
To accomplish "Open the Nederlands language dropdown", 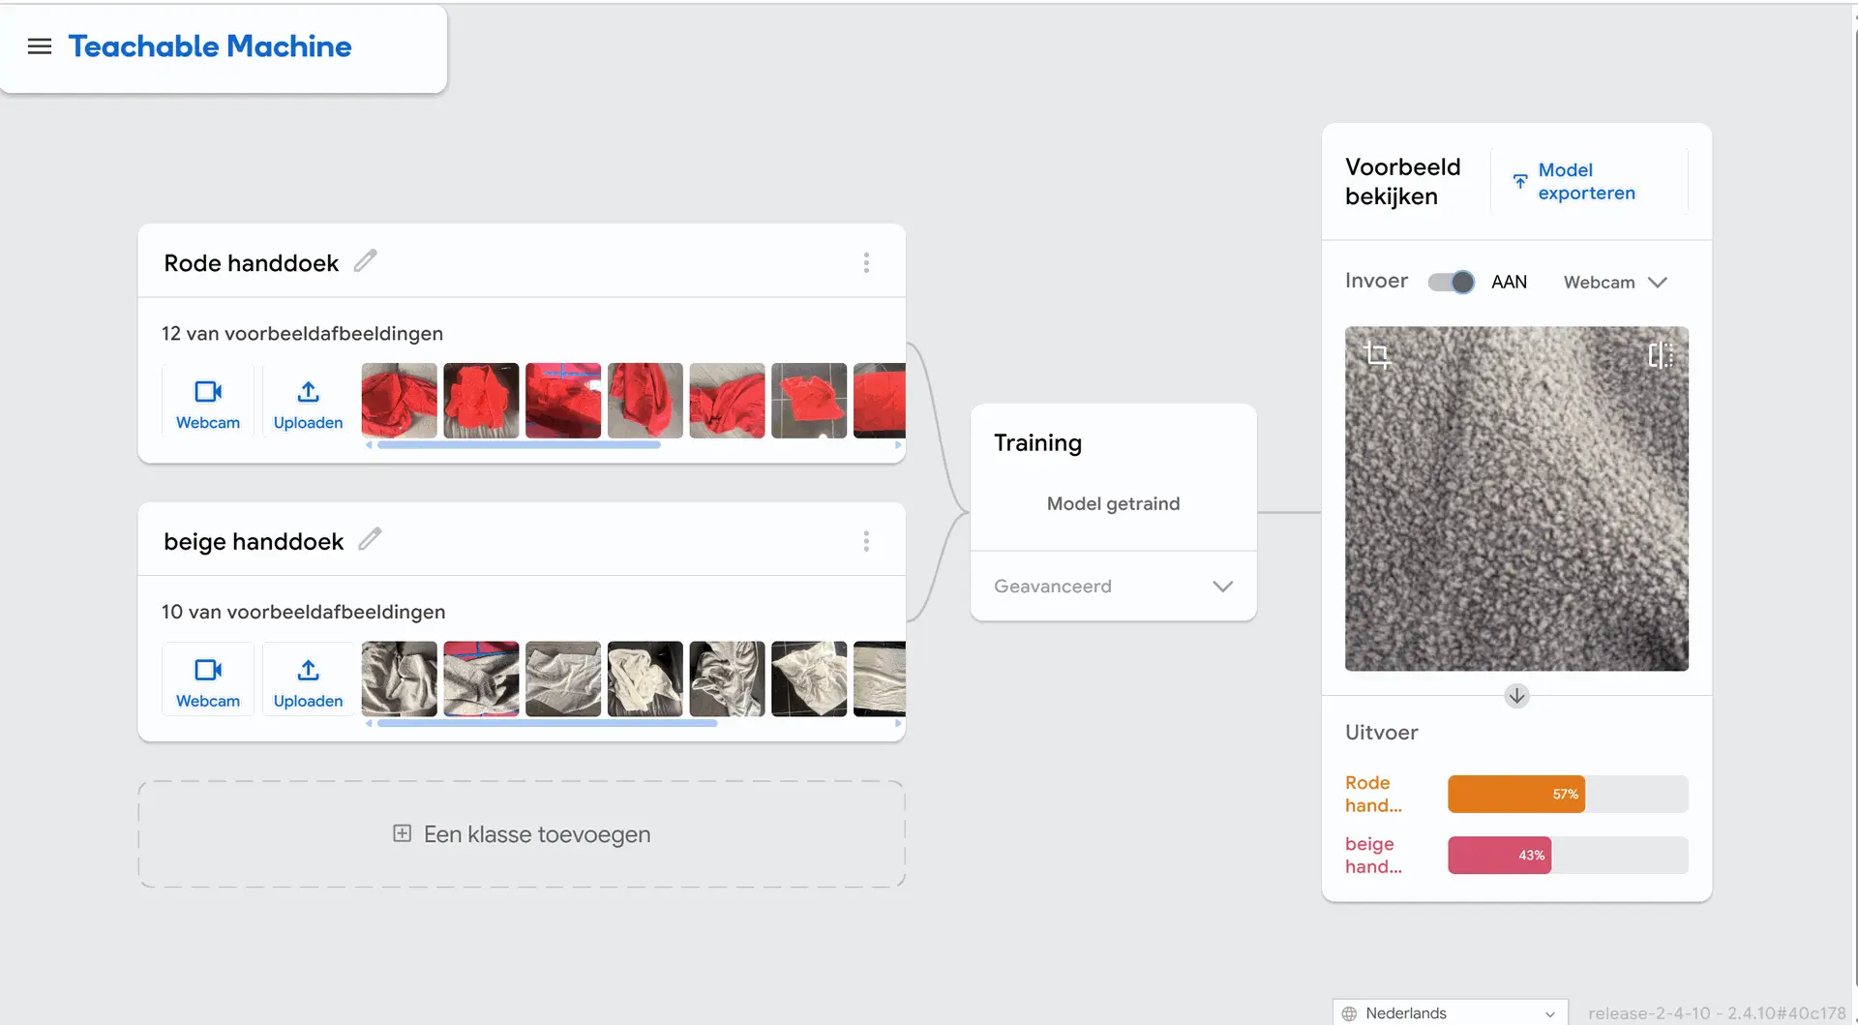I will (1450, 1012).
